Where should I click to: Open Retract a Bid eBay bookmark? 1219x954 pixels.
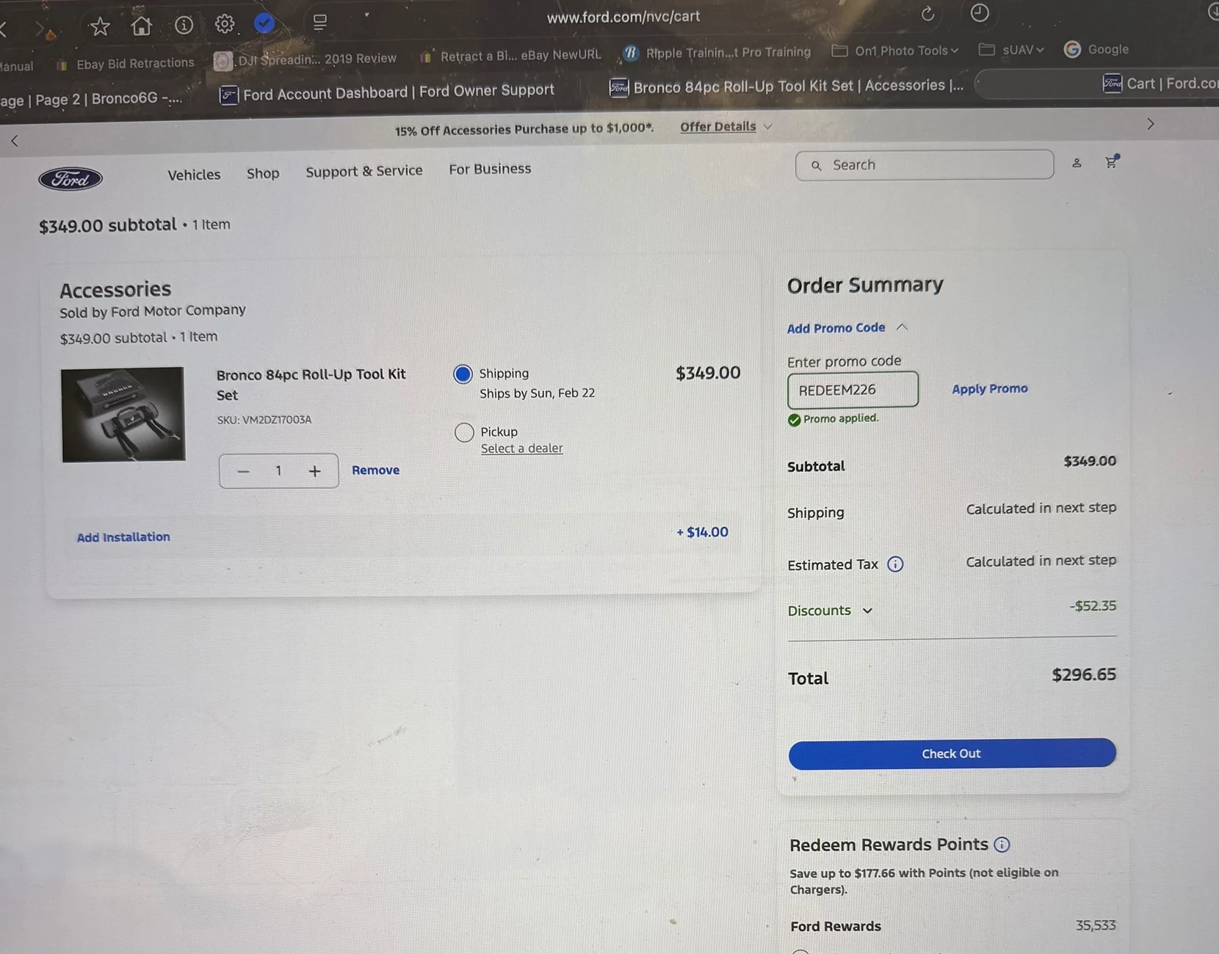(x=510, y=55)
